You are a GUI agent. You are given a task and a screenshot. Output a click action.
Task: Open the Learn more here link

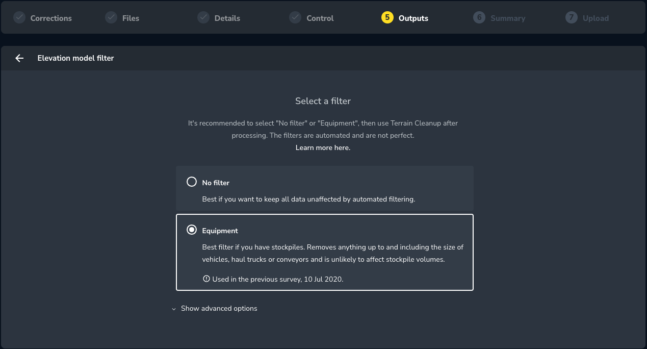click(x=323, y=147)
